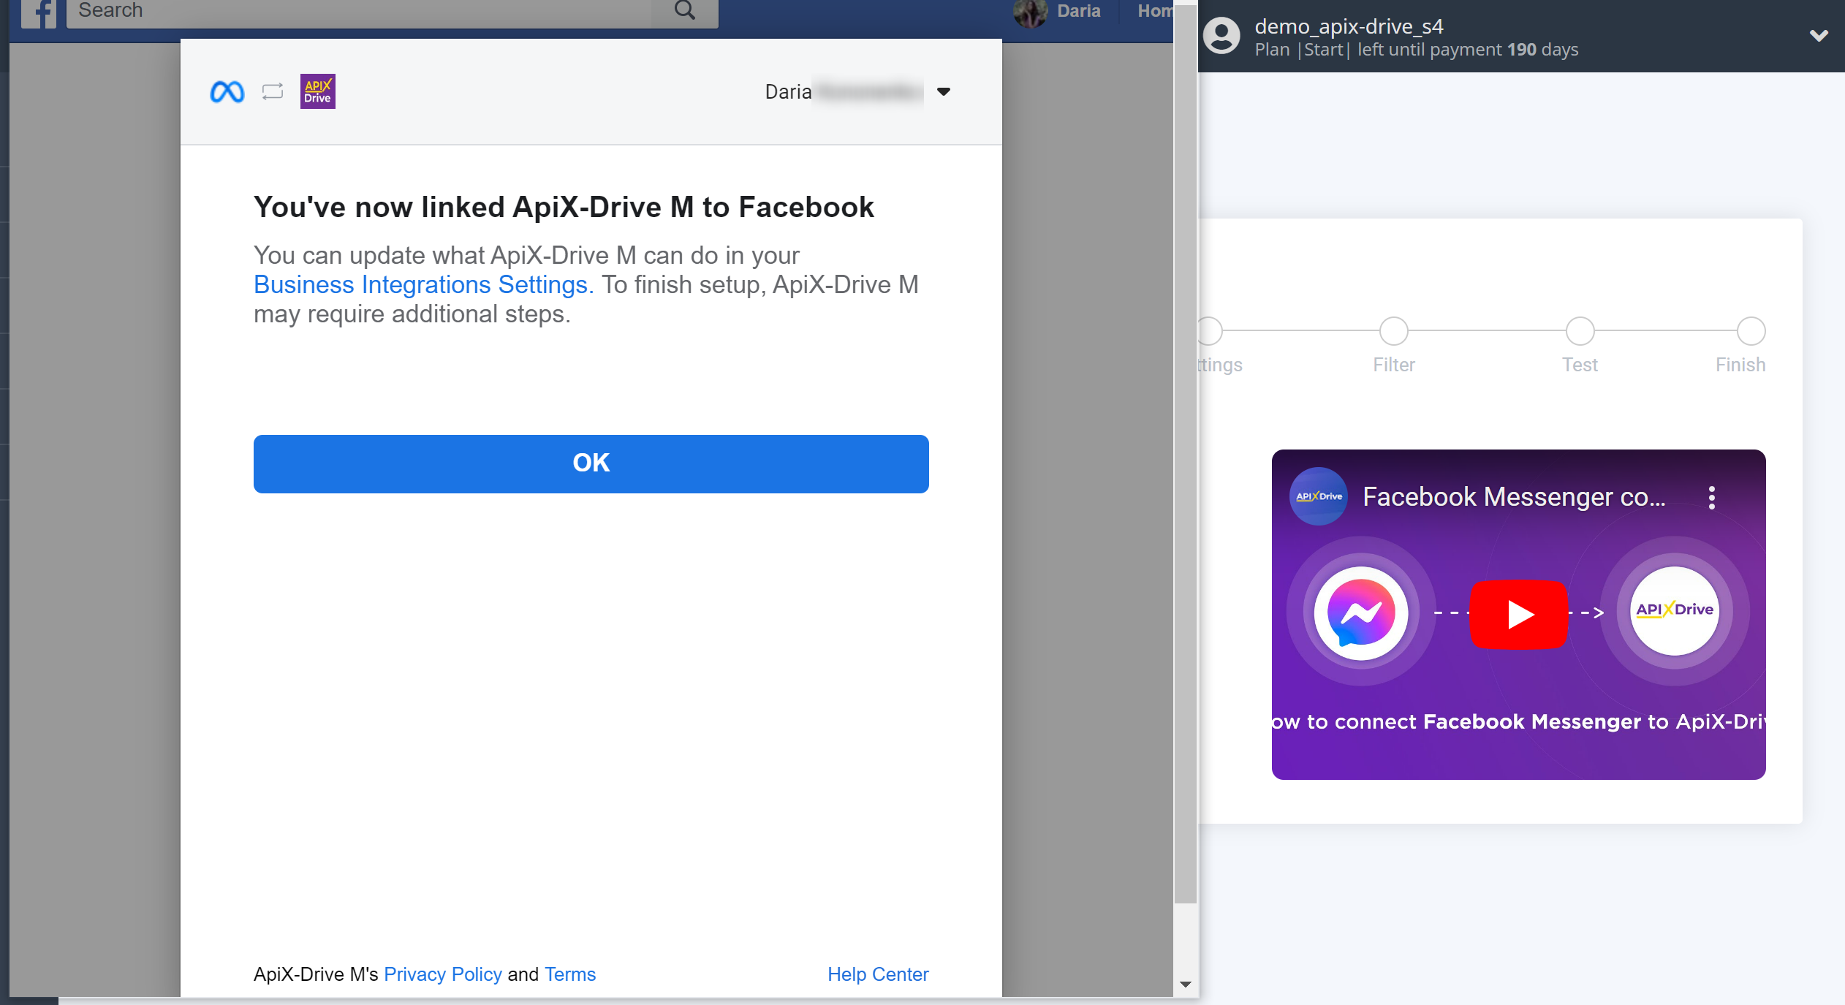The width and height of the screenshot is (1845, 1005).
Task: Click the Messenger logo in the video thumbnail
Action: 1361,613
